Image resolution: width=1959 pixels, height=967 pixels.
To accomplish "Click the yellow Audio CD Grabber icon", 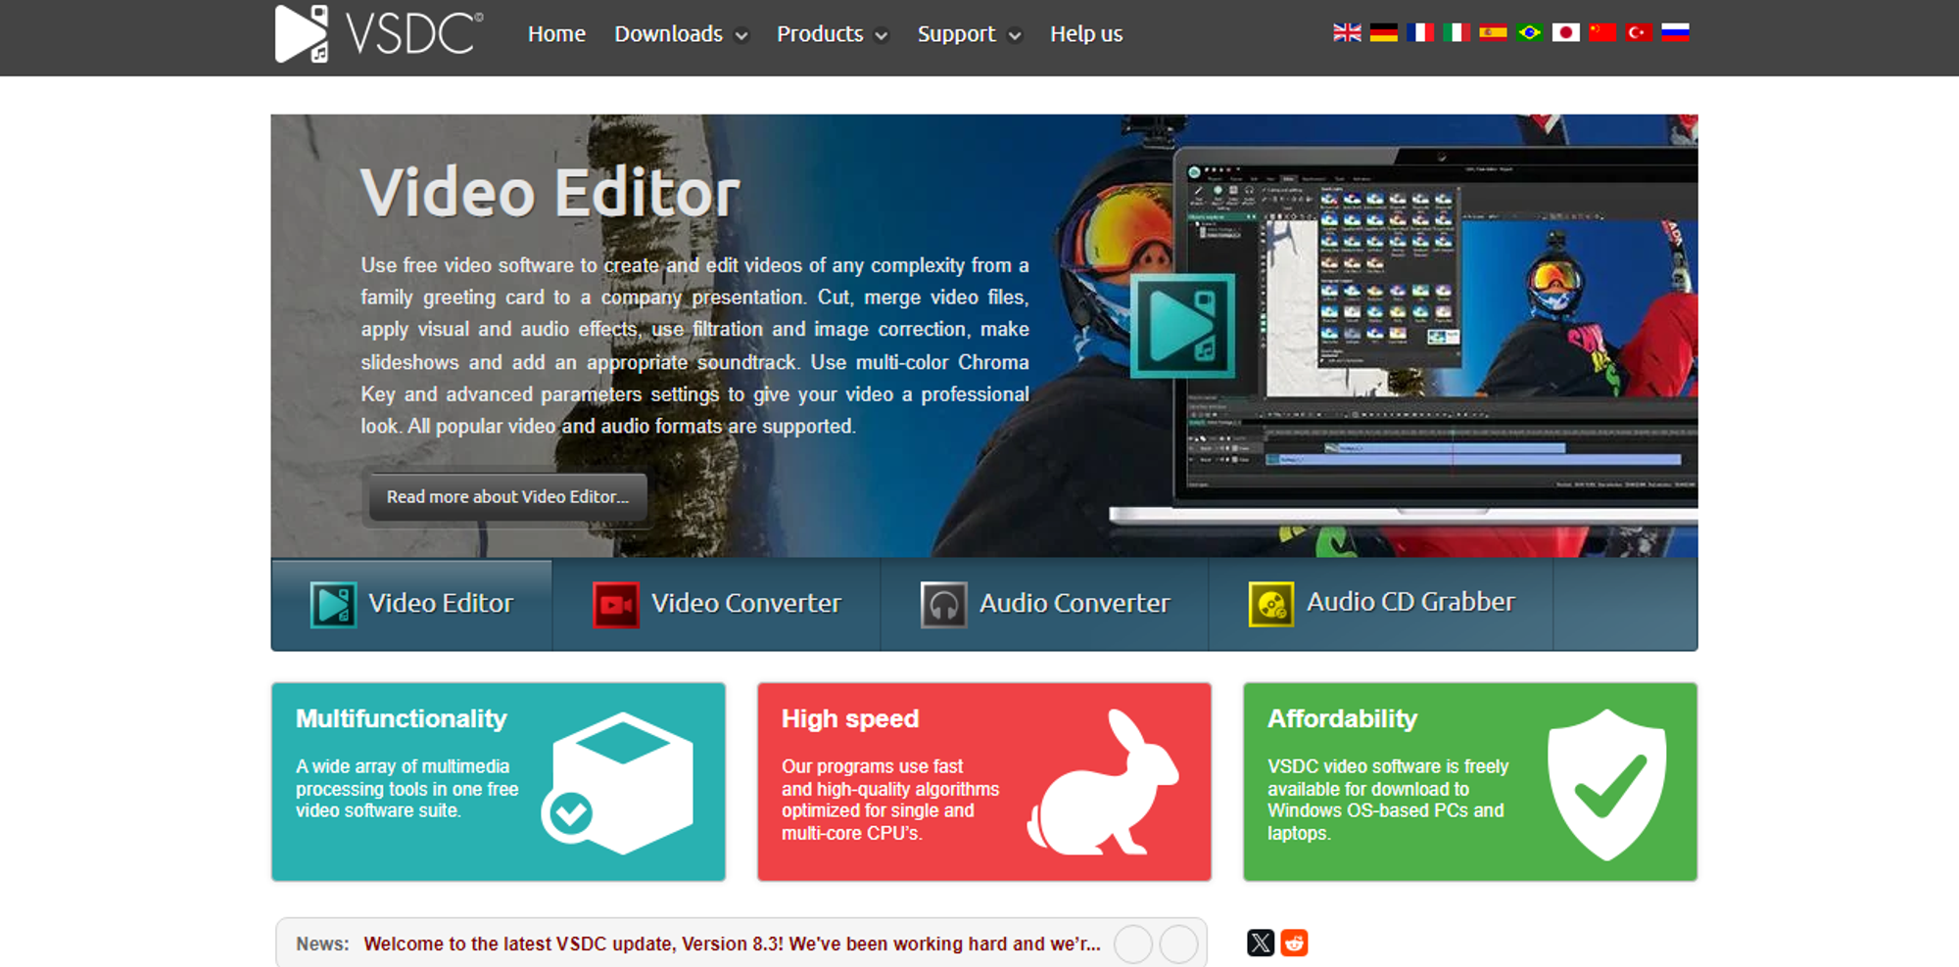I will tap(1271, 605).
